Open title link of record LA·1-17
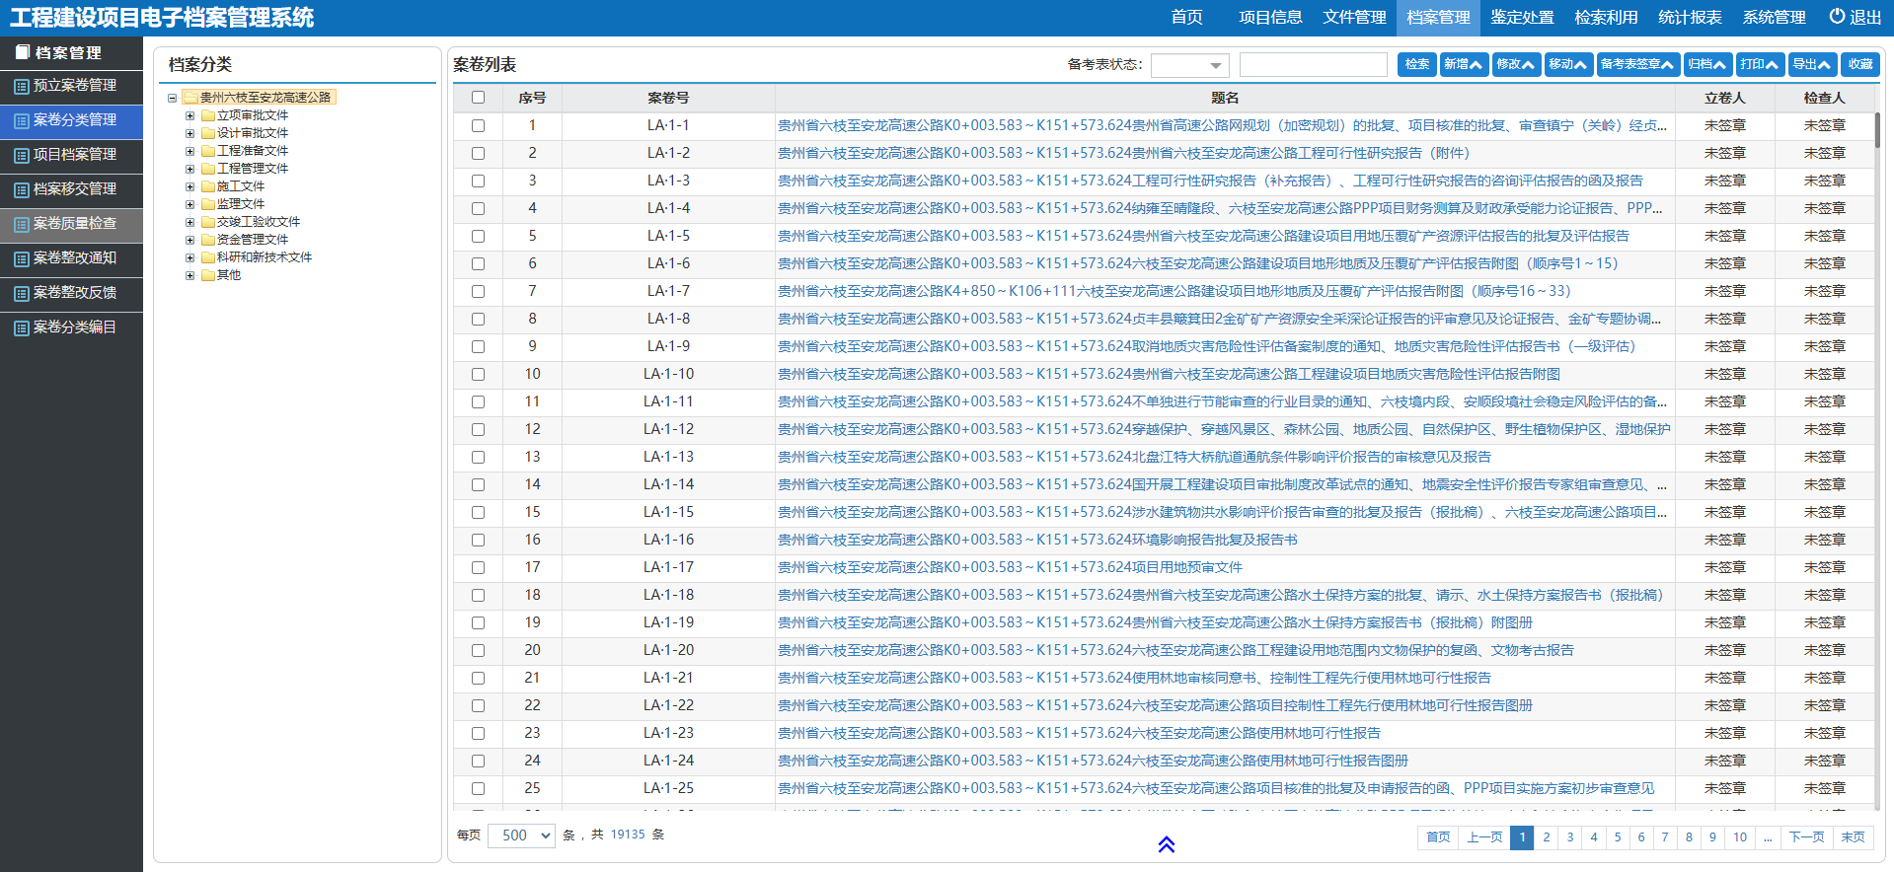 1010,568
